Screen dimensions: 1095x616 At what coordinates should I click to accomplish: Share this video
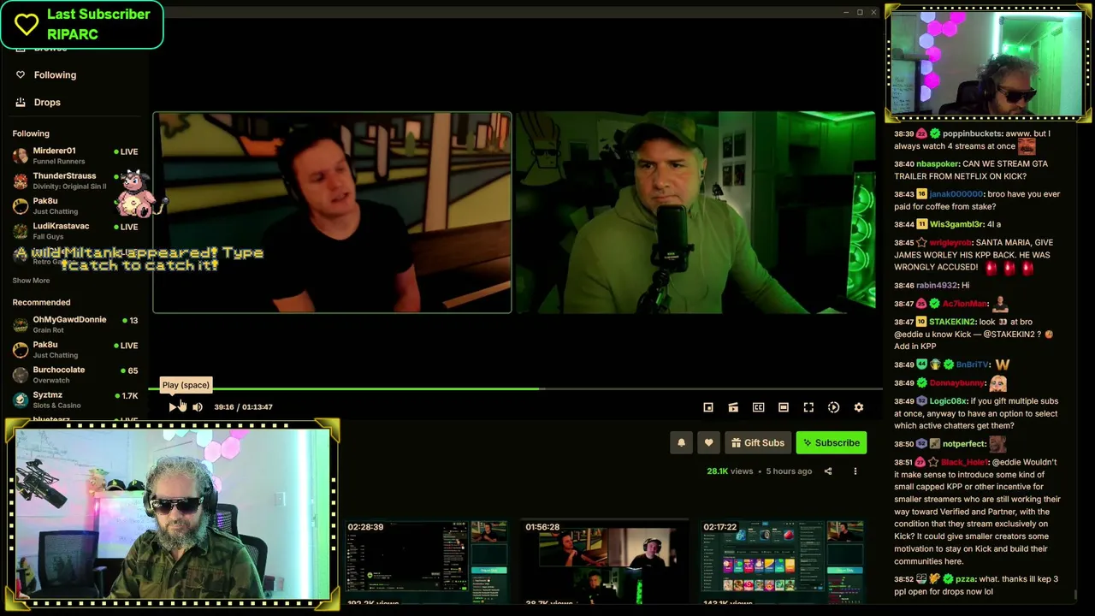click(827, 471)
